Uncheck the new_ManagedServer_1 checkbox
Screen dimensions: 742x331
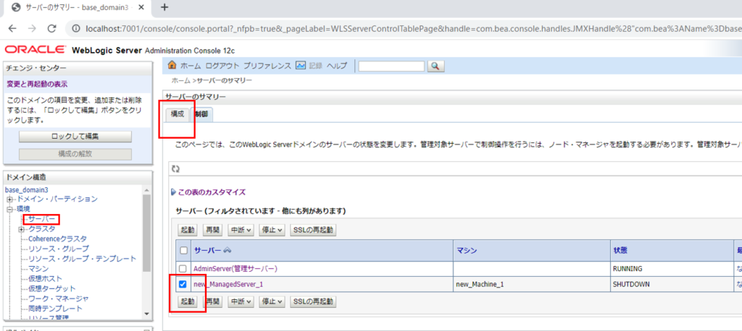click(x=183, y=284)
